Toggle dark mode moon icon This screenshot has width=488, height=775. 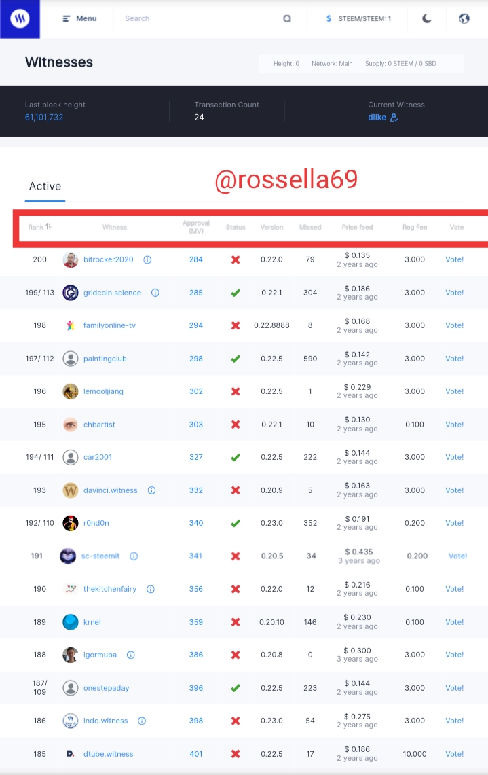coord(427,19)
